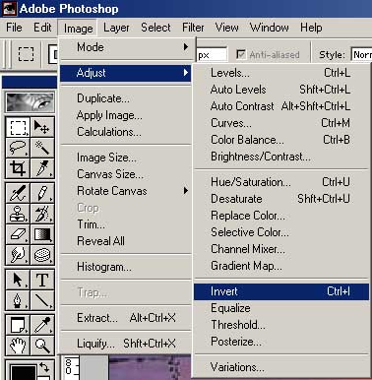Select the Blur tool
372x380 pixels.
coord(18,255)
